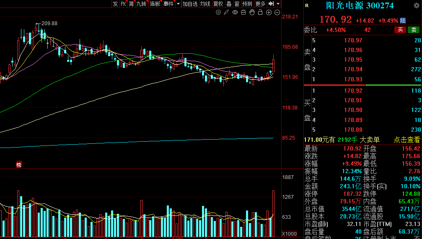
Task: Expand dropdown arrow after 事件
Action: [x=178, y=4]
